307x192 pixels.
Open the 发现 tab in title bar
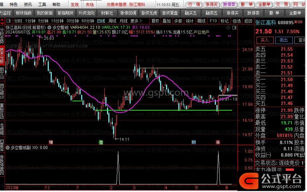75,5
